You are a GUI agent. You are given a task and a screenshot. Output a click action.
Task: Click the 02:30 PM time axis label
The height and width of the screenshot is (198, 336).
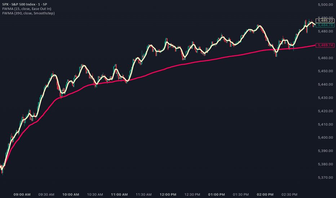click(x=289, y=194)
